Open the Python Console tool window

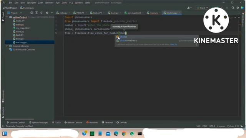(x=73, y=123)
